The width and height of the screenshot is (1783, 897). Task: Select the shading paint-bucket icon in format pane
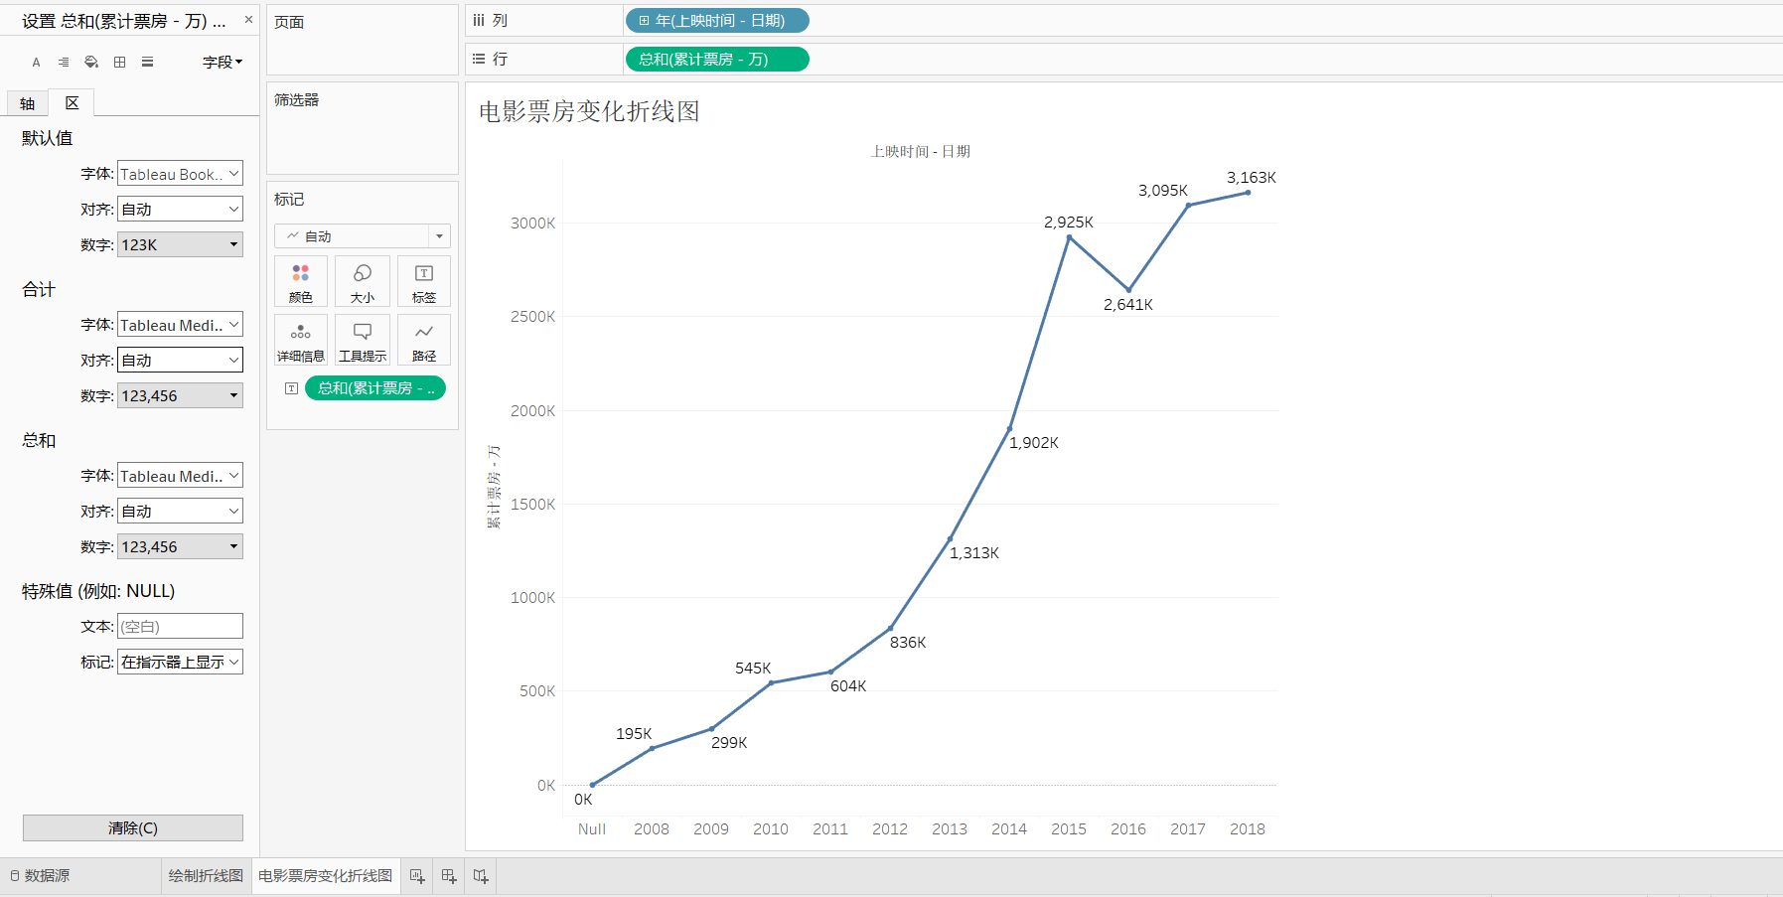pyautogui.click(x=91, y=62)
